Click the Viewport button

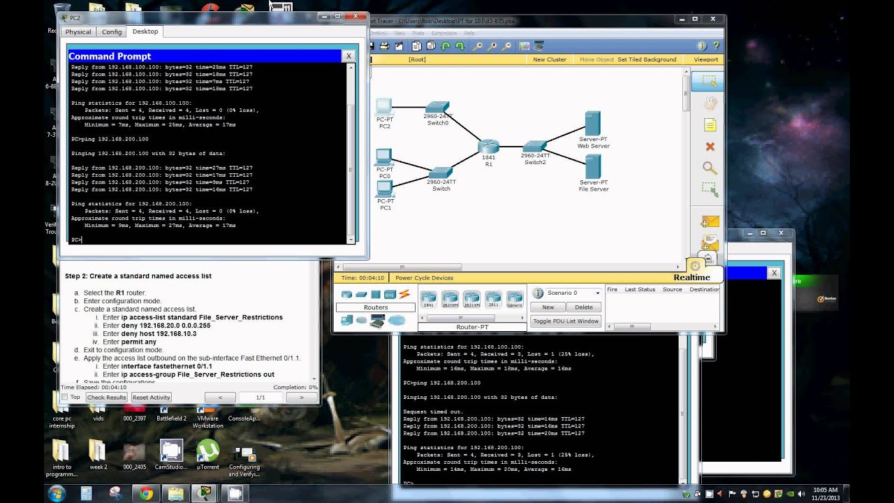[x=705, y=59]
